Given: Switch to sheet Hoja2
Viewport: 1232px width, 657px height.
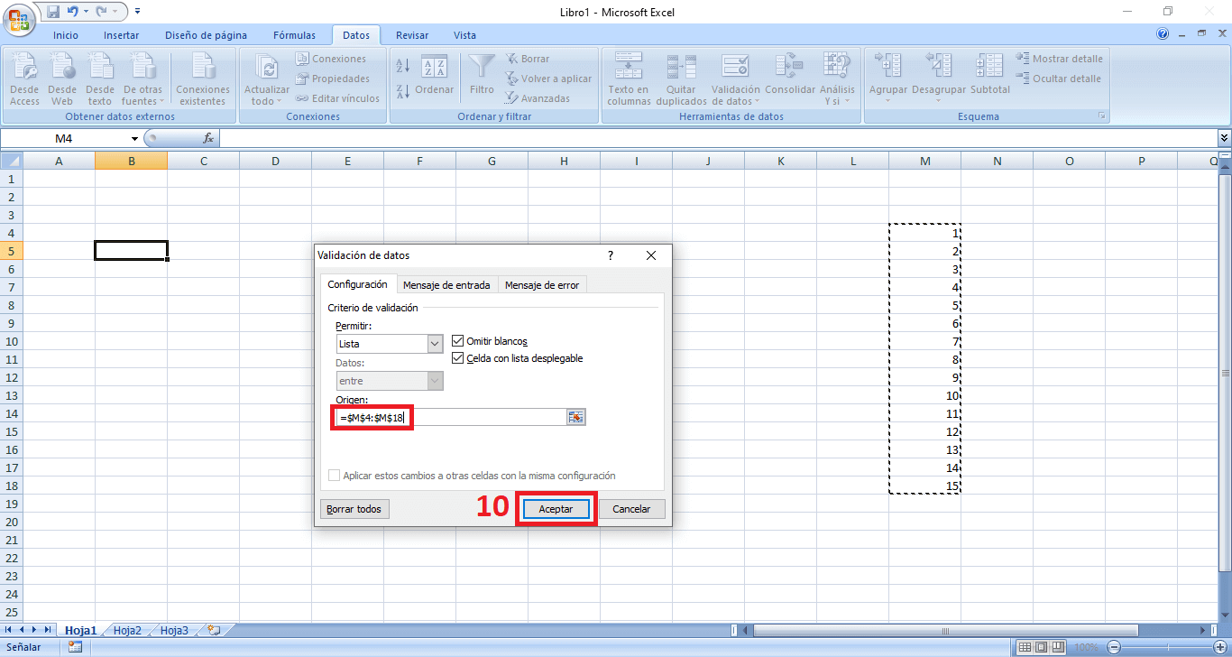Looking at the screenshot, I should (x=127, y=631).
